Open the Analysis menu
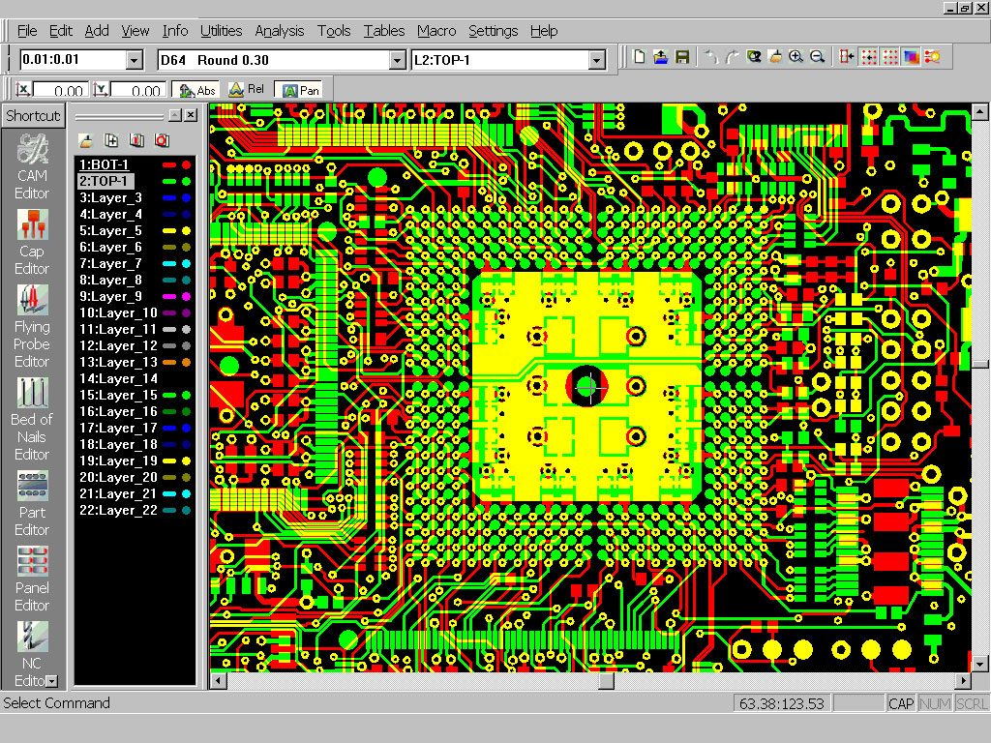991x743 pixels. point(280,30)
